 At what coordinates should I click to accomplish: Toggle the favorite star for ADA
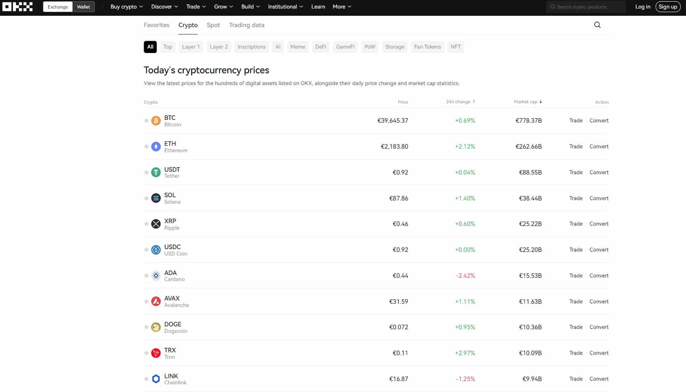point(146,275)
